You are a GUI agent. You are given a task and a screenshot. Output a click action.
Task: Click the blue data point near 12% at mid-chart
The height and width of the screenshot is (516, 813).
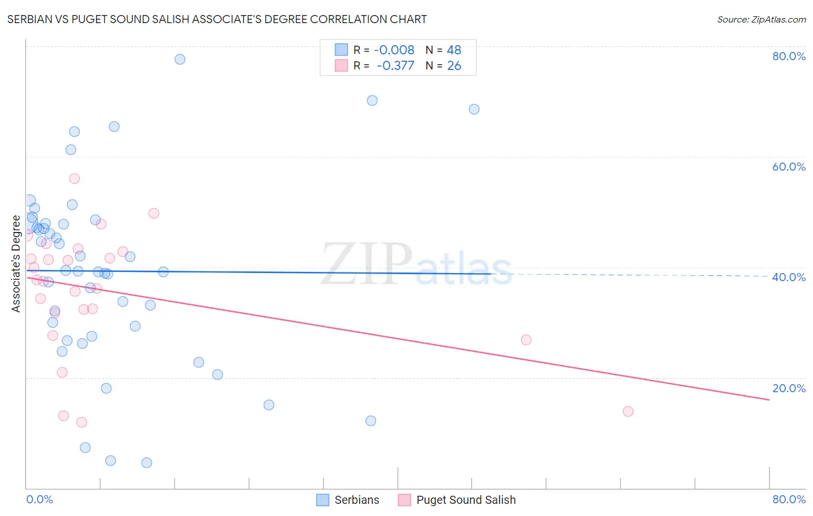point(371,421)
